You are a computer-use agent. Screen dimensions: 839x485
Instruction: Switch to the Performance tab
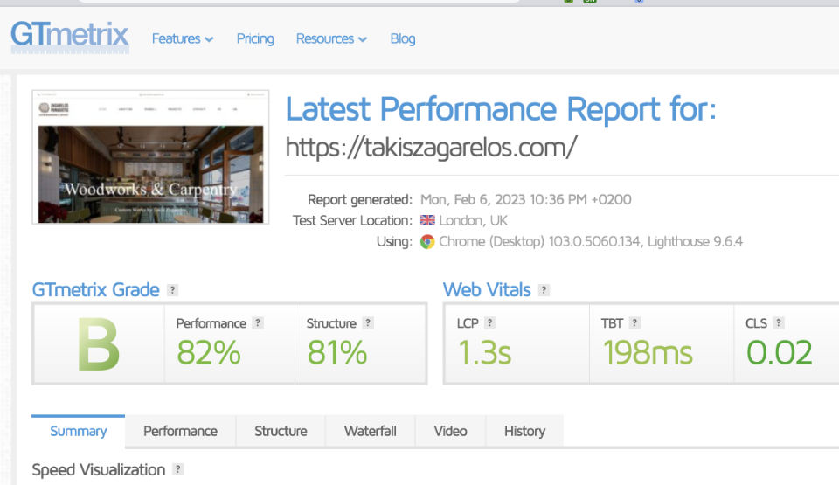[x=180, y=431]
